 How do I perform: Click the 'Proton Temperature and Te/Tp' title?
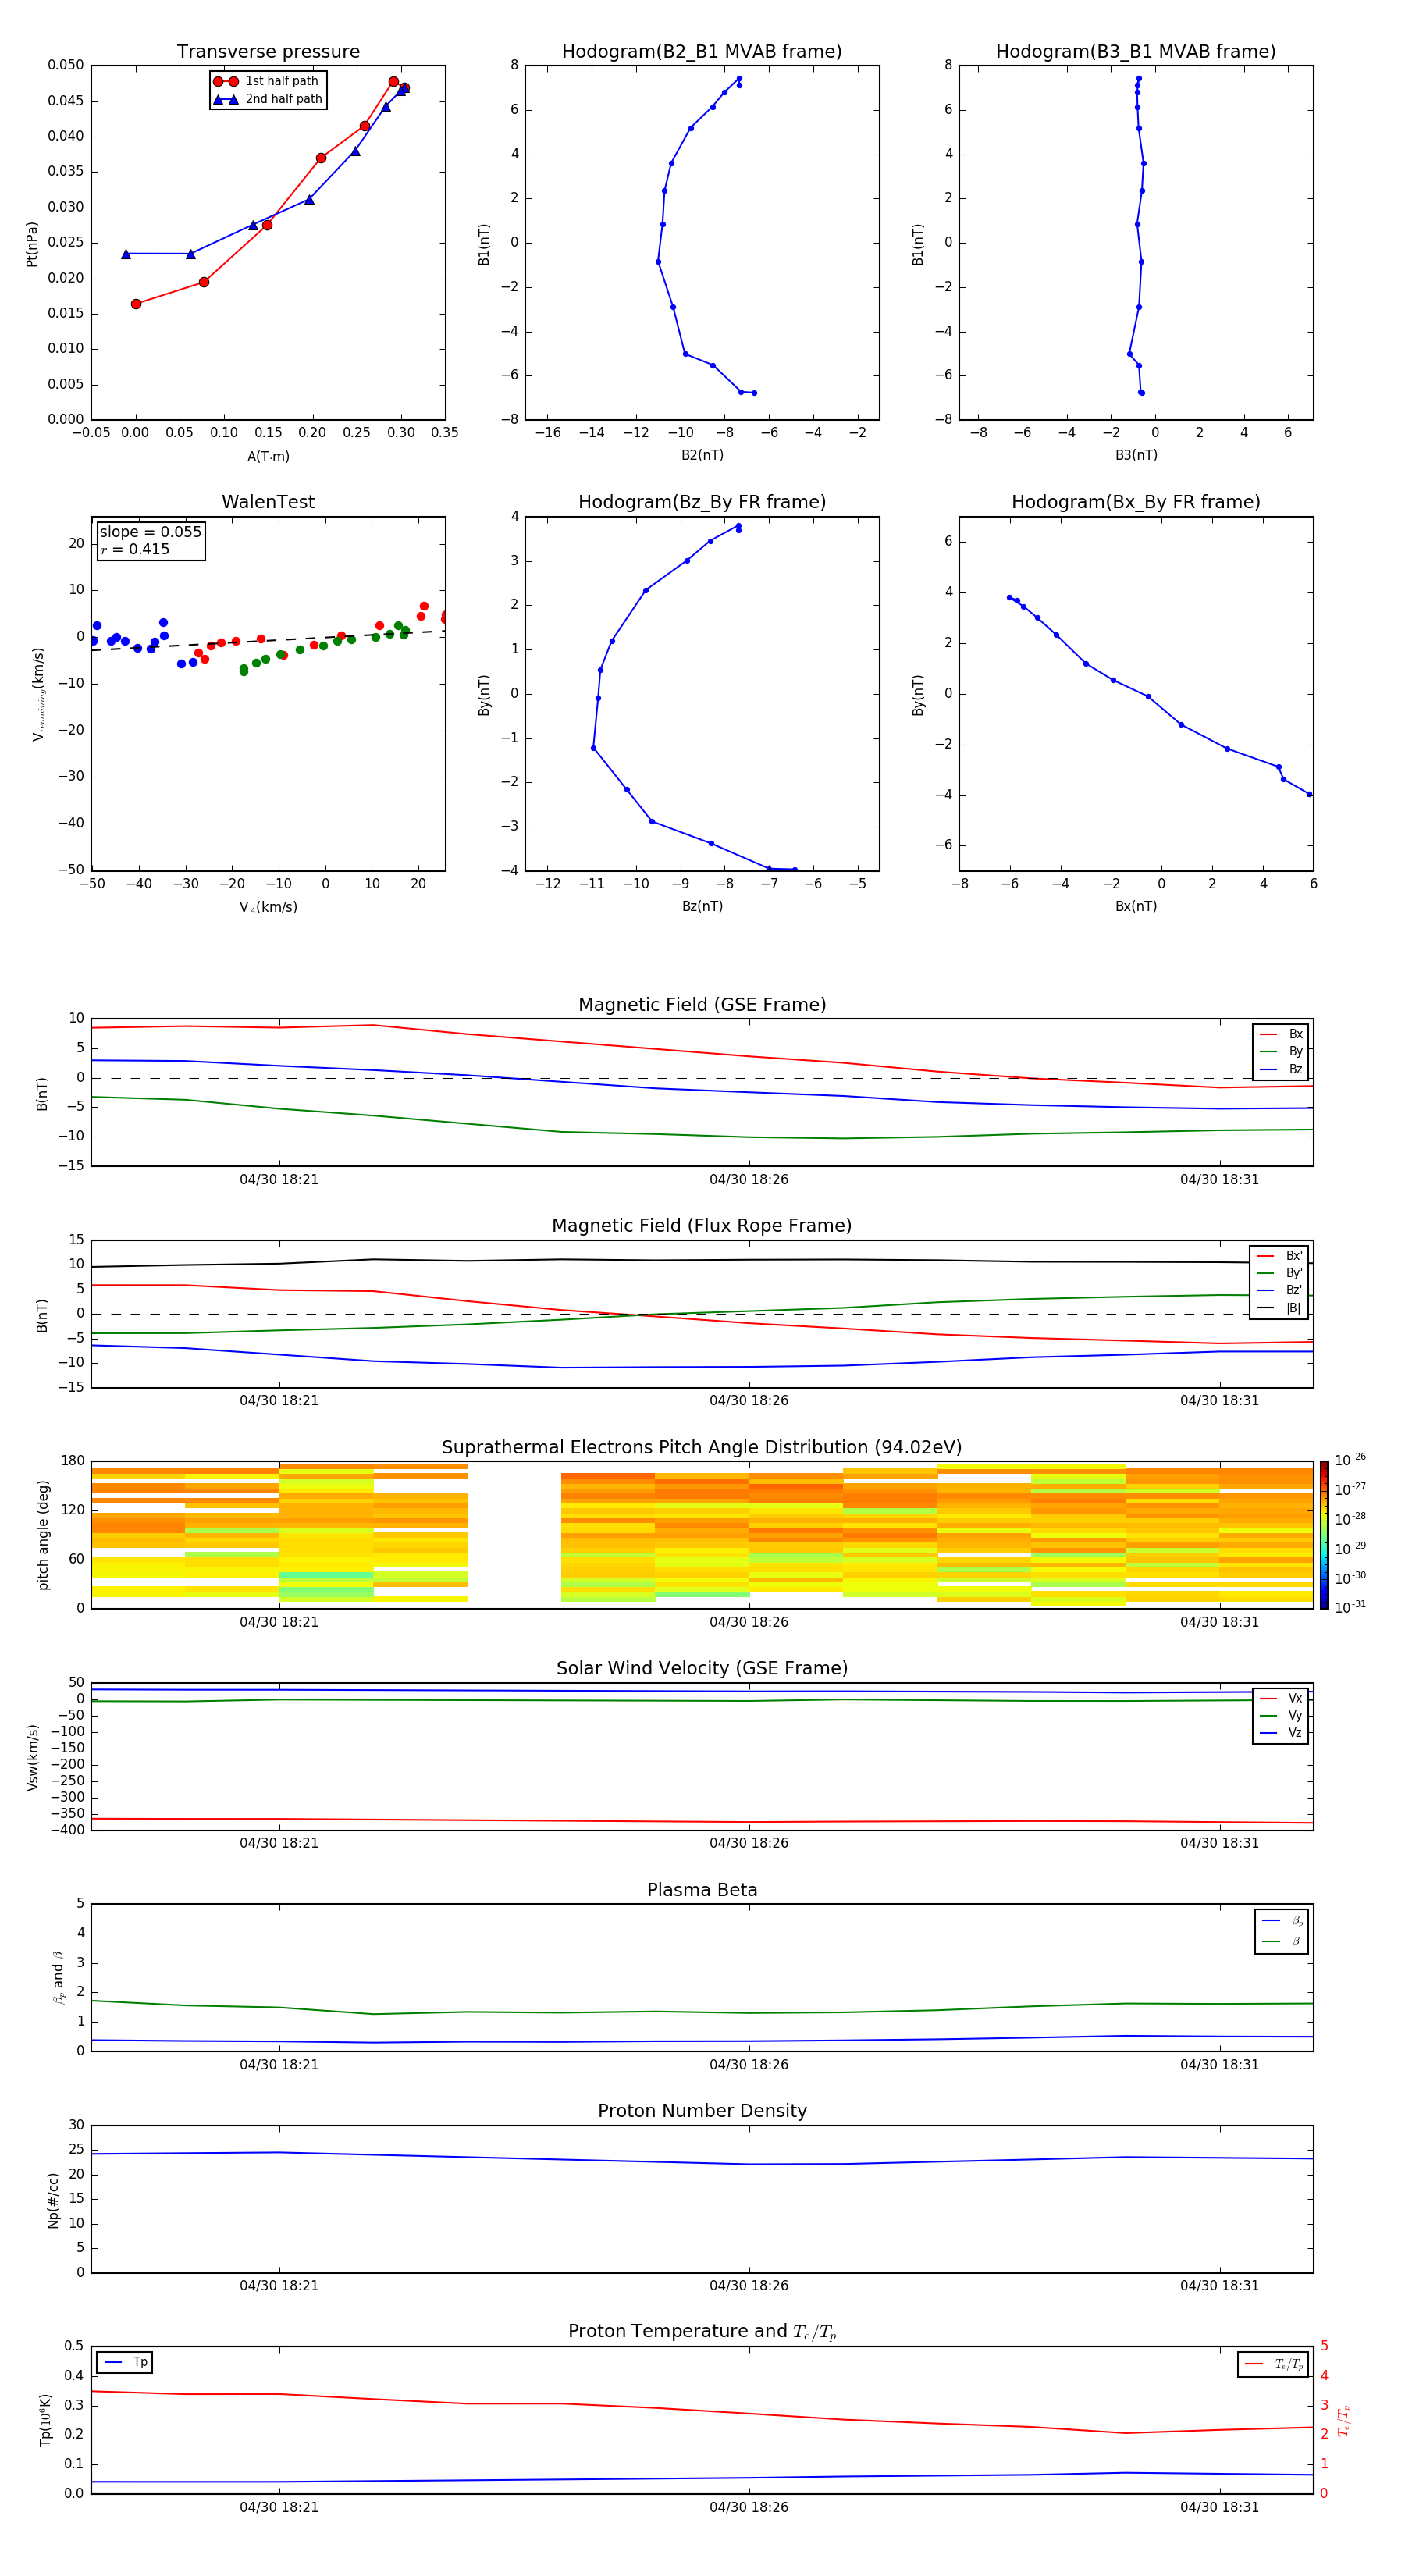[702, 2332]
